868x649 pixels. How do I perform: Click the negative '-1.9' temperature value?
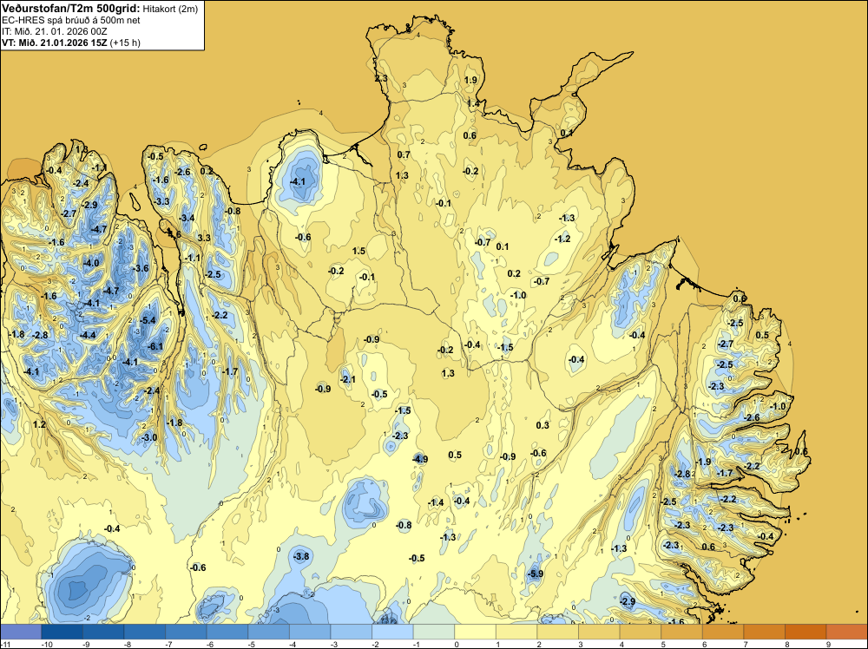(703, 462)
